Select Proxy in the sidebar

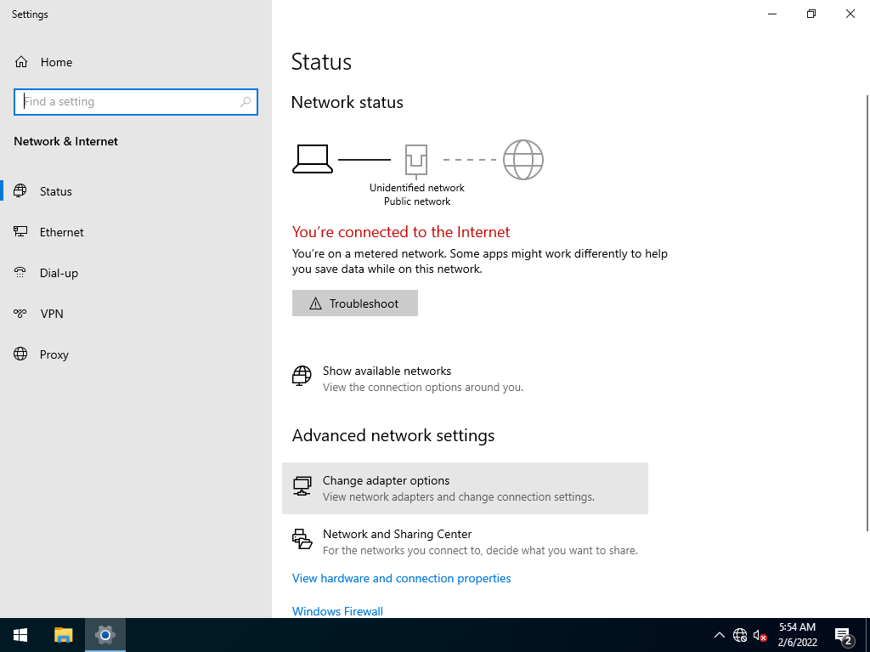click(x=136, y=354)
